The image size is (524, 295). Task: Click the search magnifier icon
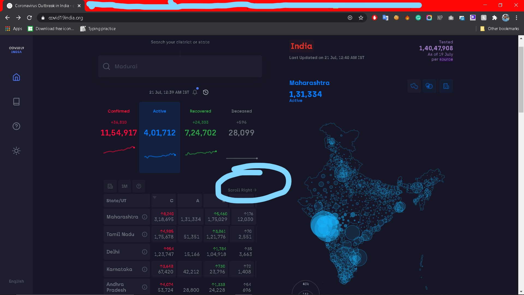(x=106, y=66)
